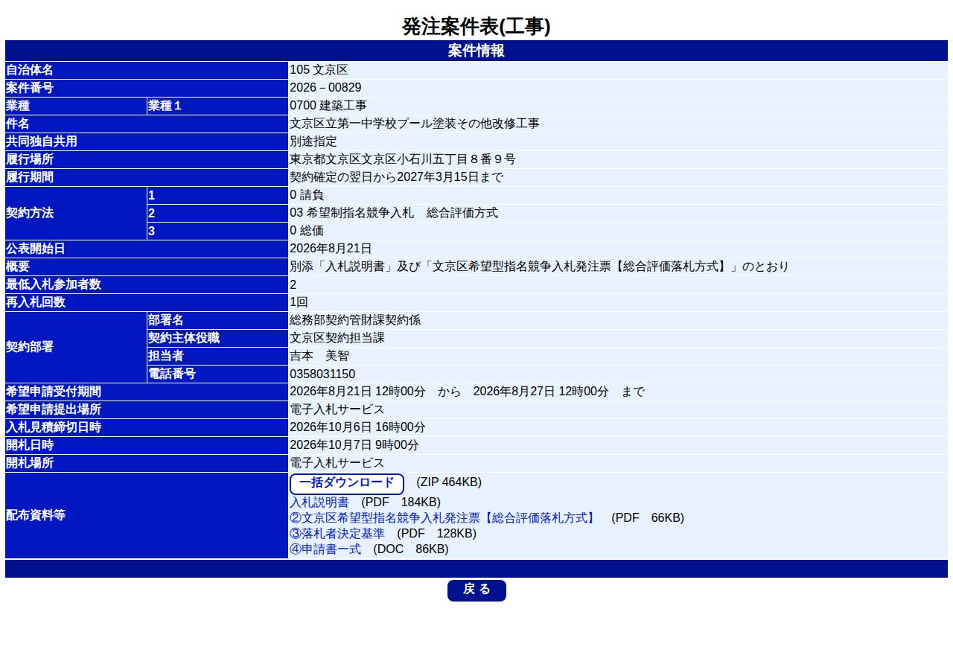
Task: Click the department 総務部契約管財課契約係
Action: pos(355,320)
